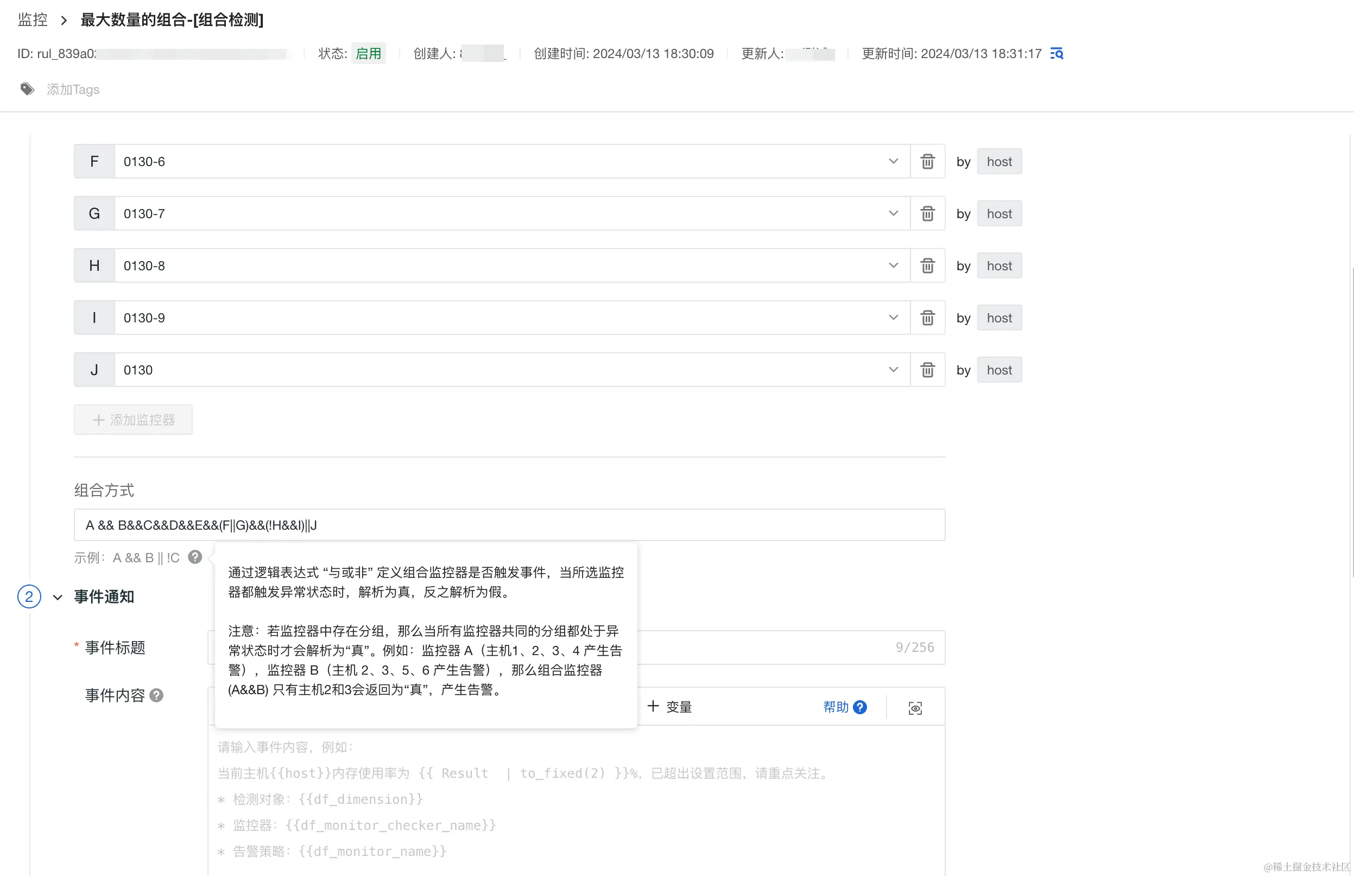Collapse the 事件通知 section chevron
Screen dimensions: 1354x876
point(58,597)
